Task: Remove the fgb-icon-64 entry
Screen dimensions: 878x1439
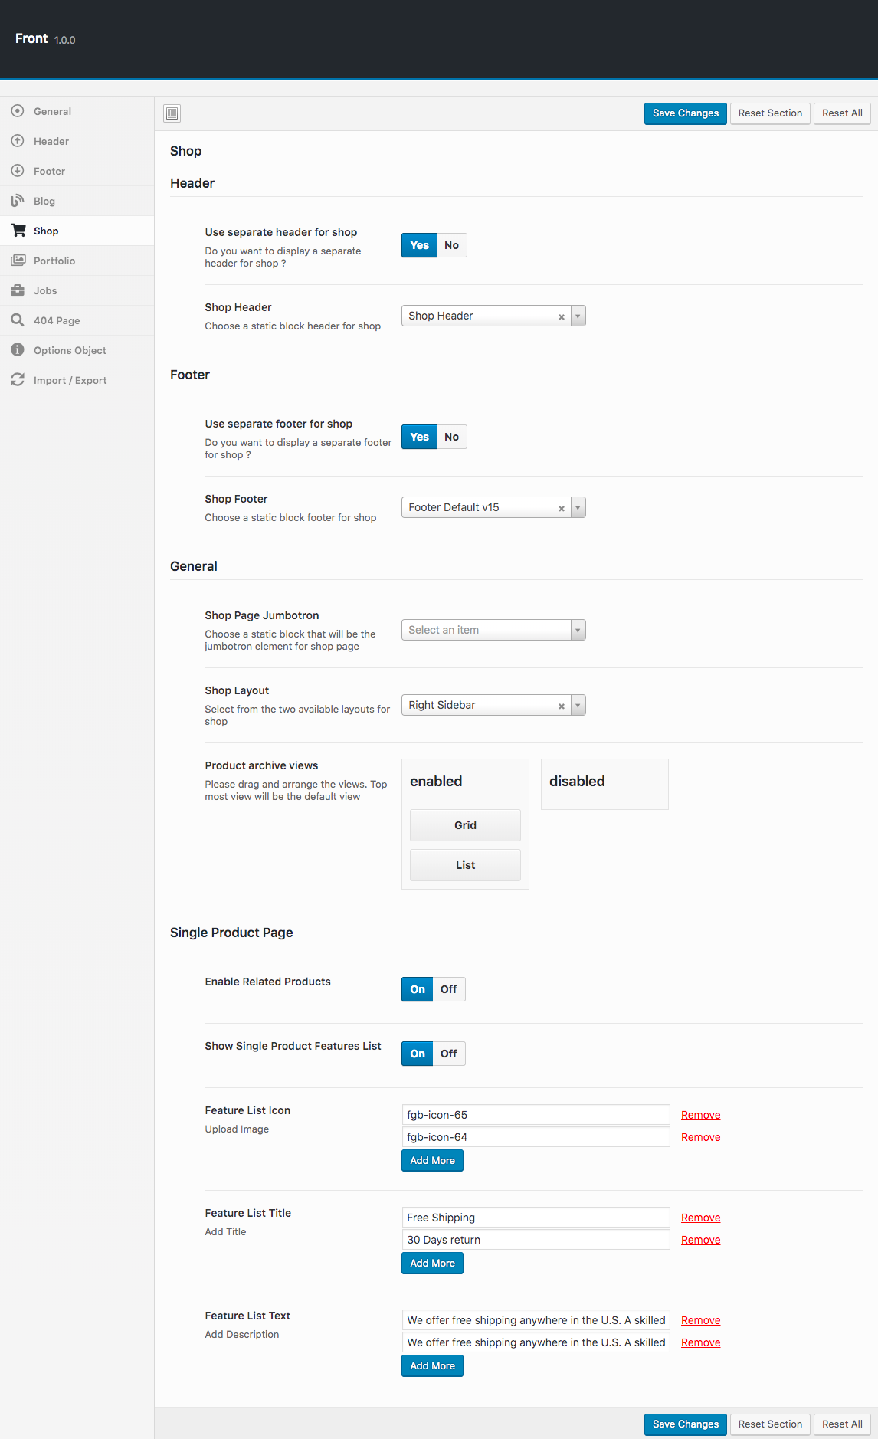Action: pos(700,1137)
